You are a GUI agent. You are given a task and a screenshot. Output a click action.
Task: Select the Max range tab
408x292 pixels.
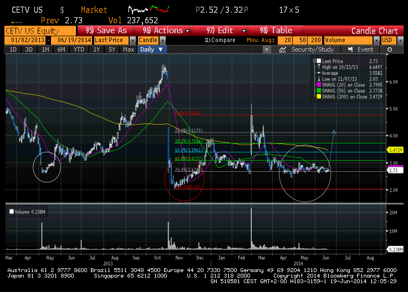pos(129,49)
